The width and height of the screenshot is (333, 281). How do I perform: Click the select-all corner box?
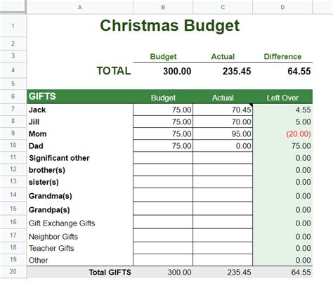tap(13, 6)
